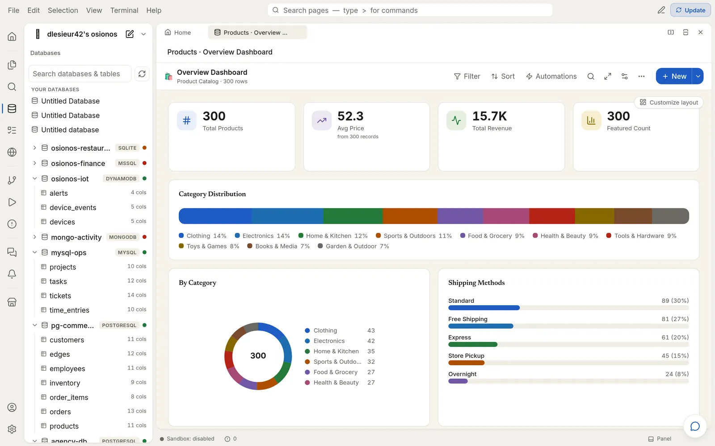Open the sidebar search magnifier icon
The width and height of the screenshot is (715, 446).
[12, 87]
